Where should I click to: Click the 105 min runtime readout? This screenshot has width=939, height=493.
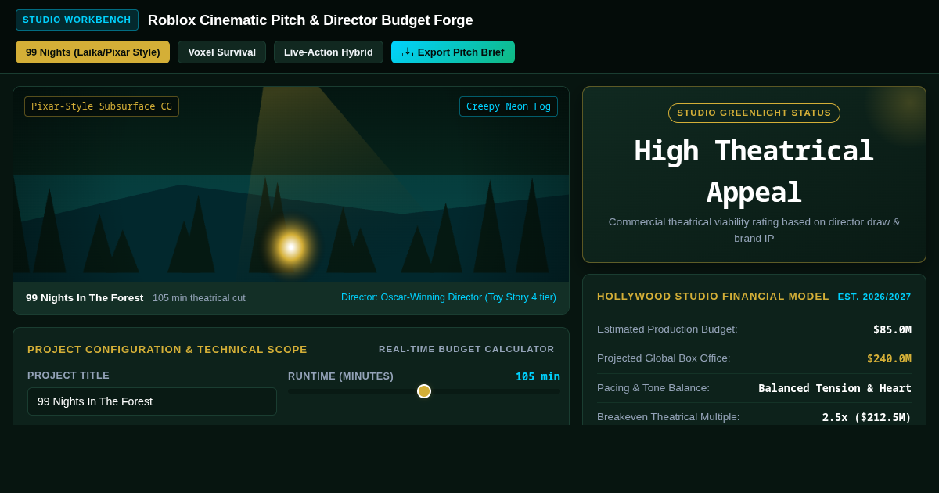[538, 376]
